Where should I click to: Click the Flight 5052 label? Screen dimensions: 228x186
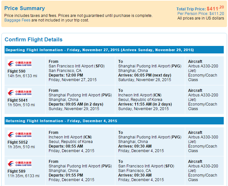coord(18,142)
